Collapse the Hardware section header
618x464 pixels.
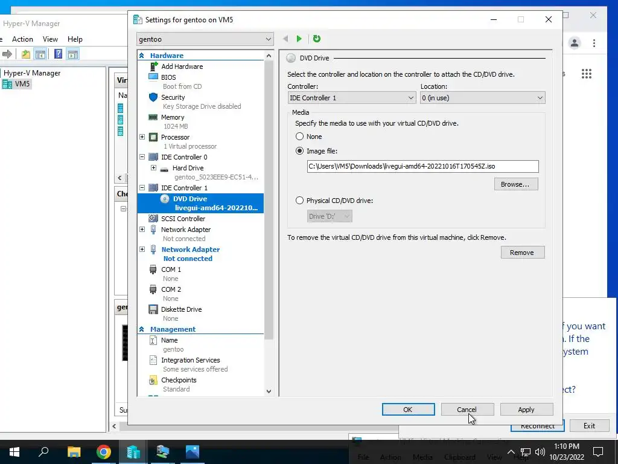(141, 56)
